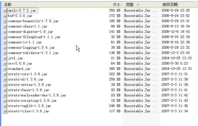Viewport: 198px width, 126px height.
Task: Select file name struts-scripting-1.3.8.jar
Action: (x=32, y=100)
